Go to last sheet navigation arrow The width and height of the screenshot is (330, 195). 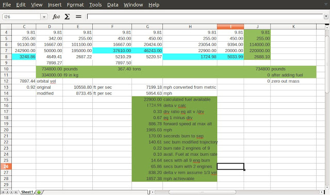tap(16, 192)
